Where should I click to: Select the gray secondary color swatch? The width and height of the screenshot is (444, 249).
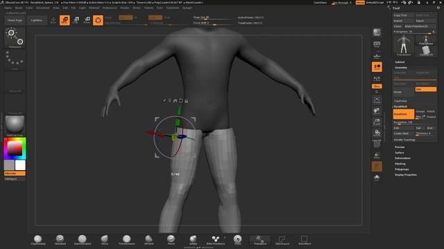[x=9, y=165]
